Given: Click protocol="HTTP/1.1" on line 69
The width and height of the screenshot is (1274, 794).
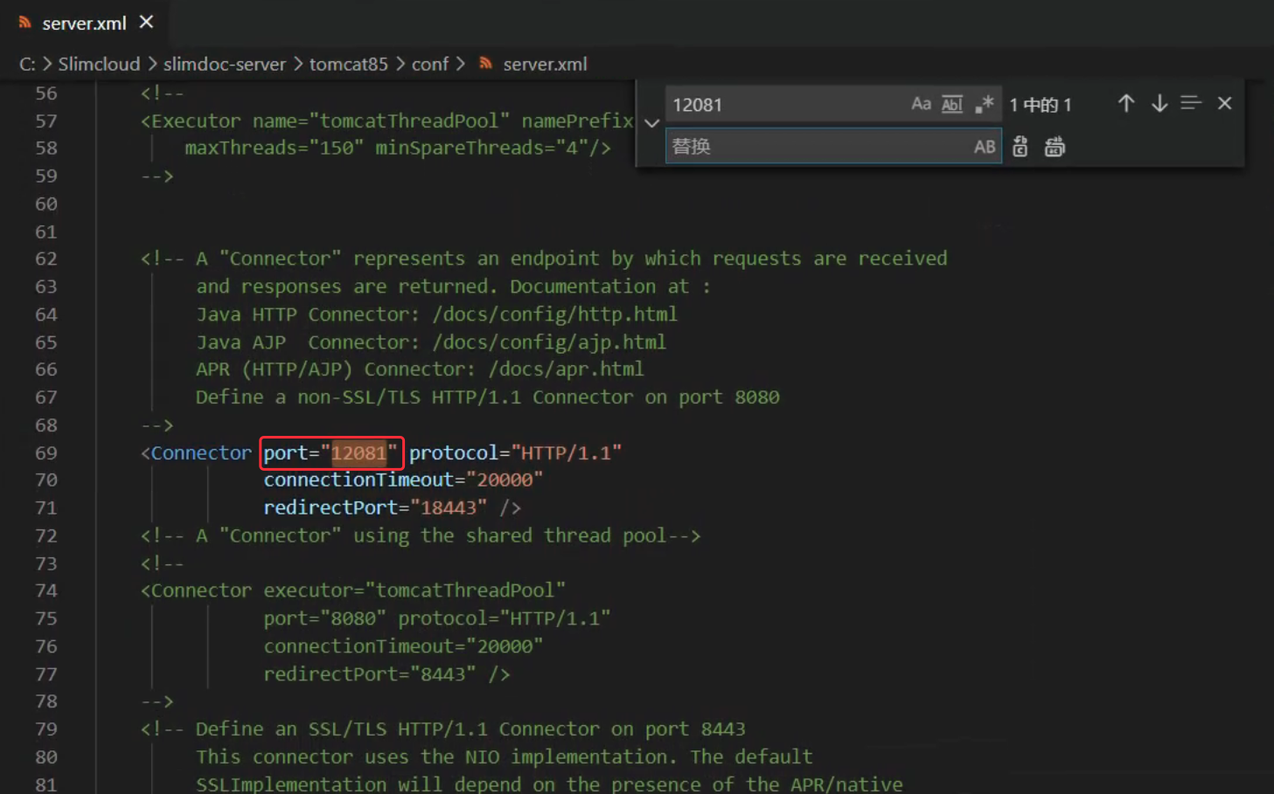Looking at the screenshot, I should coord(515,452).
